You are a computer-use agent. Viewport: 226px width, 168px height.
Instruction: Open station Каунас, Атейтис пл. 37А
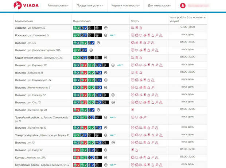(30, 158)
